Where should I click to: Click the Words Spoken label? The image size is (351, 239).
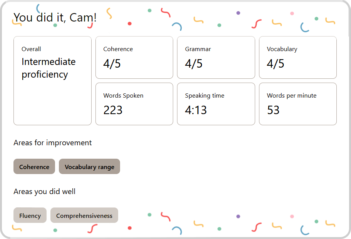(123, 96)
